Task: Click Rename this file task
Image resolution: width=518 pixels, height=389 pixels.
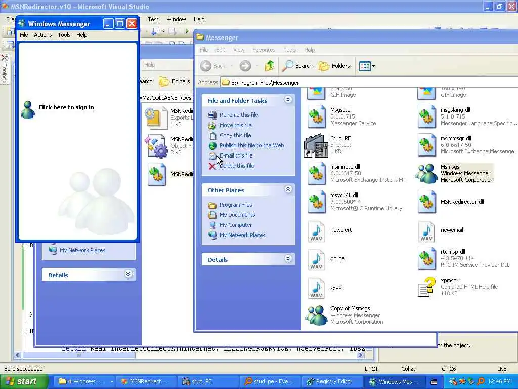Action: pos(239,115)
